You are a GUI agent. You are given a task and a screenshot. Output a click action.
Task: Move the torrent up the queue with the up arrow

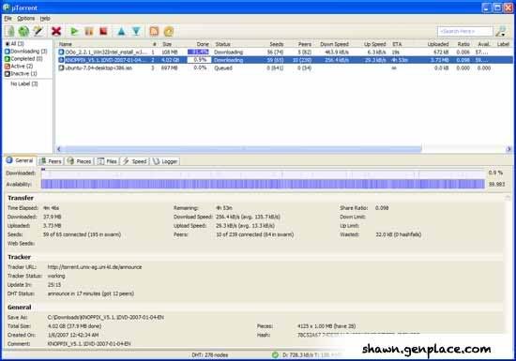click(x=121, y=31)
